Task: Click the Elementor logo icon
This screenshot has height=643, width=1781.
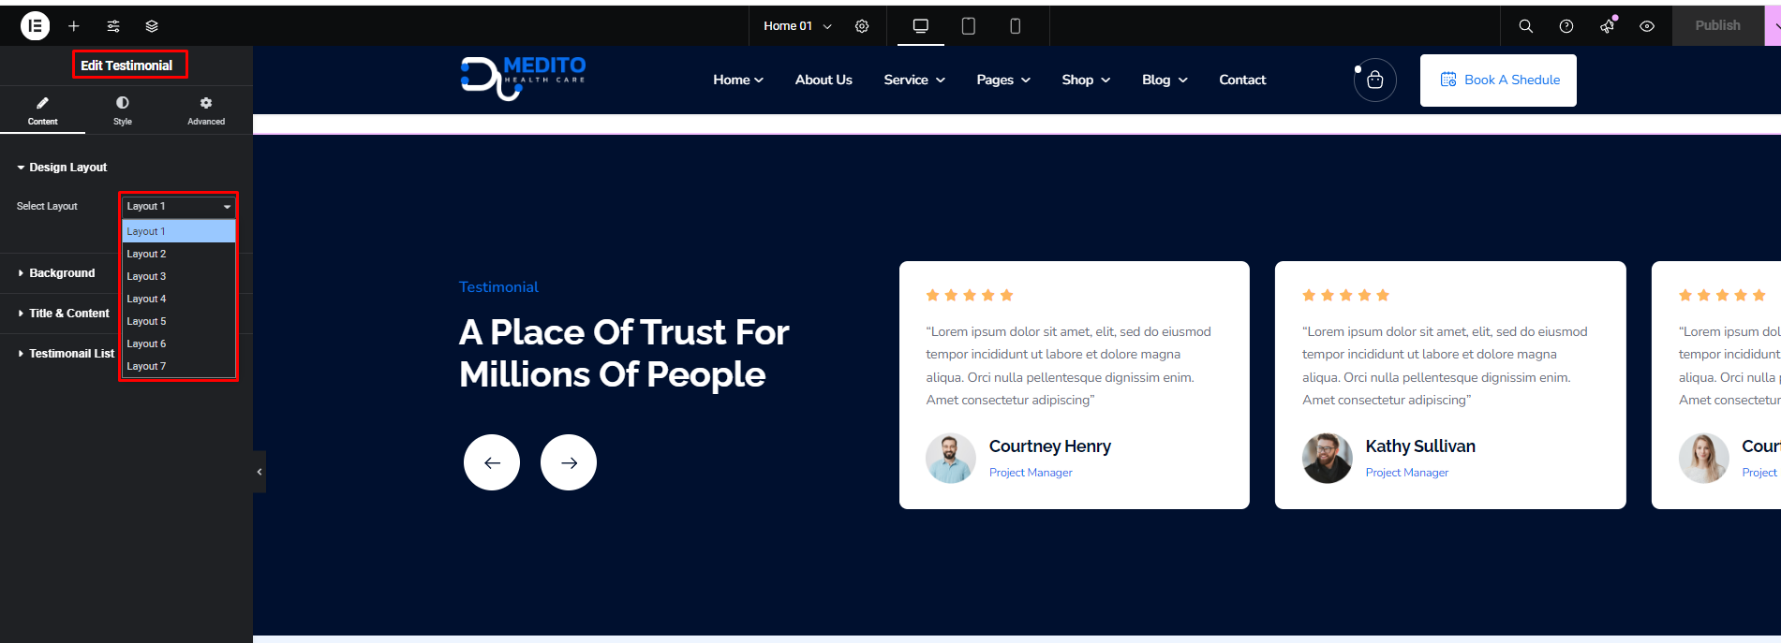Action: point(35,26)
